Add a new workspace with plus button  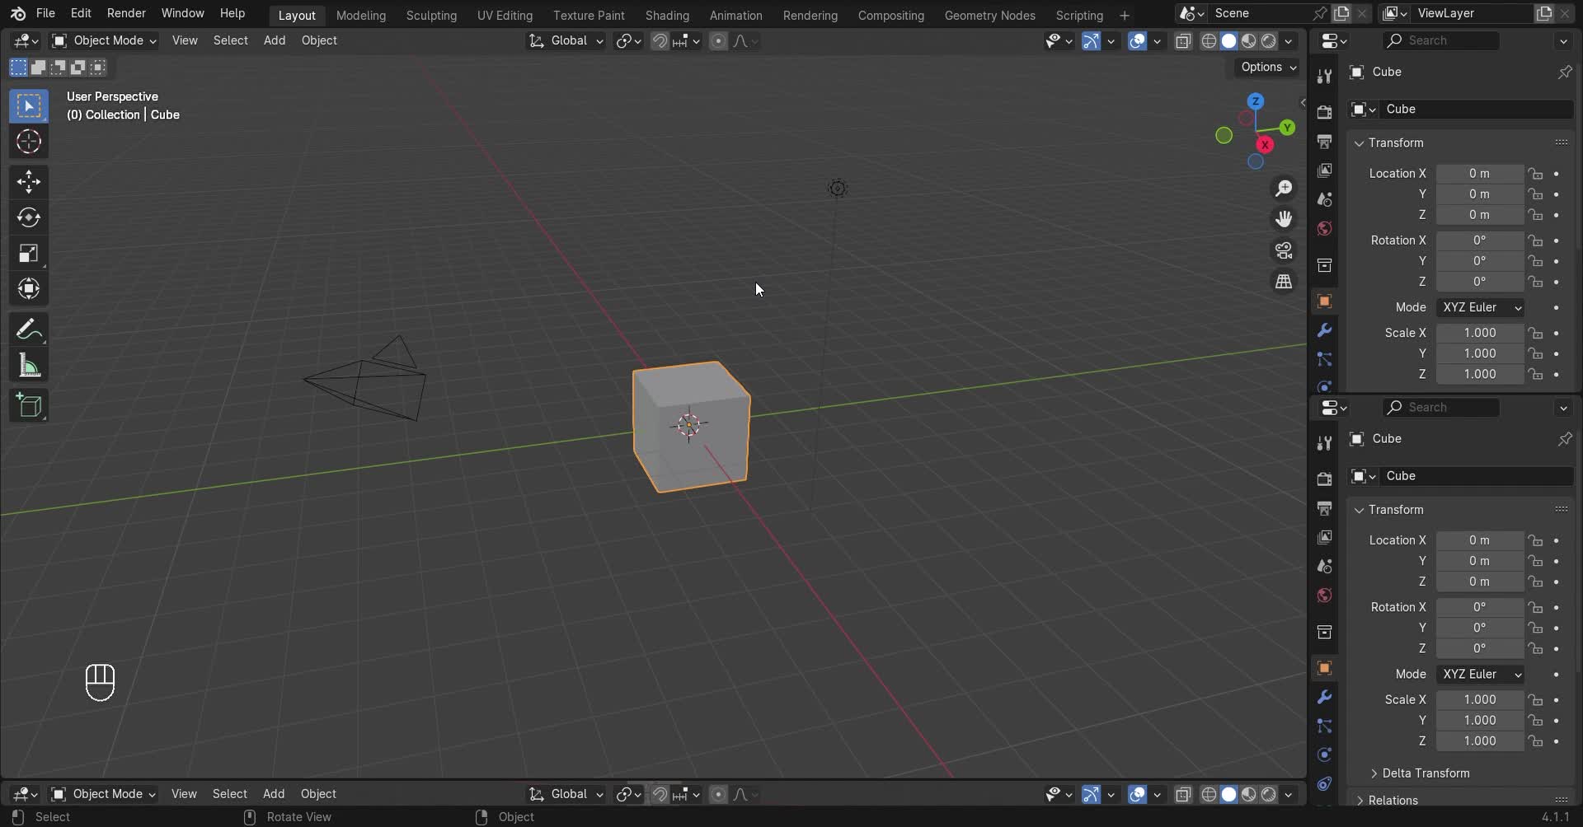1124,16
